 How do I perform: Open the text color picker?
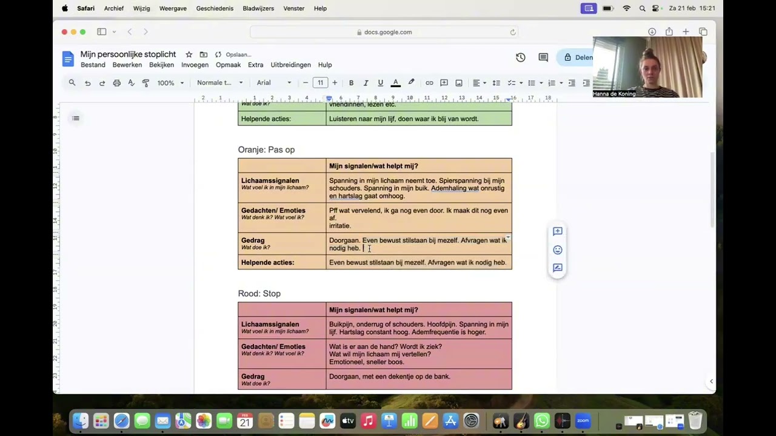[395, 83]
